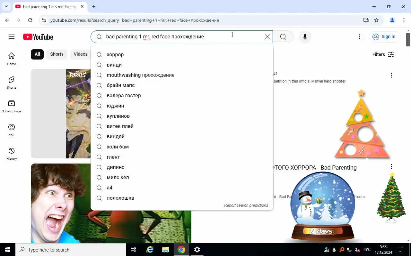This screenshot has height=256, width=411.
Task: Choose suggestion 'лололошка'
Action: (182, 198)
